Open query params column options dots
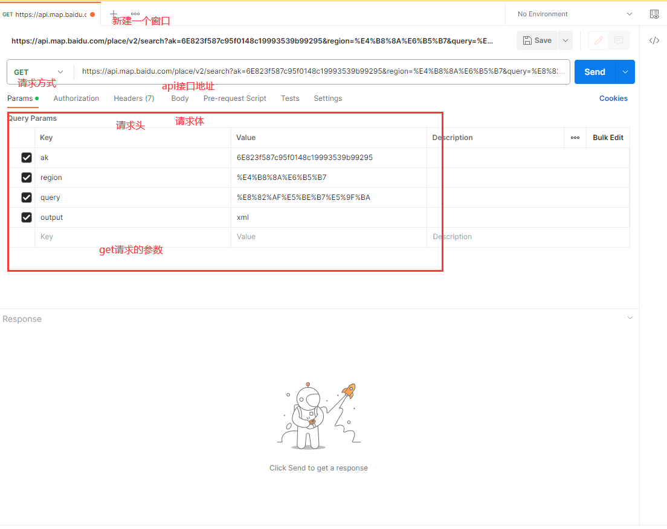 [x=575, y=138]
